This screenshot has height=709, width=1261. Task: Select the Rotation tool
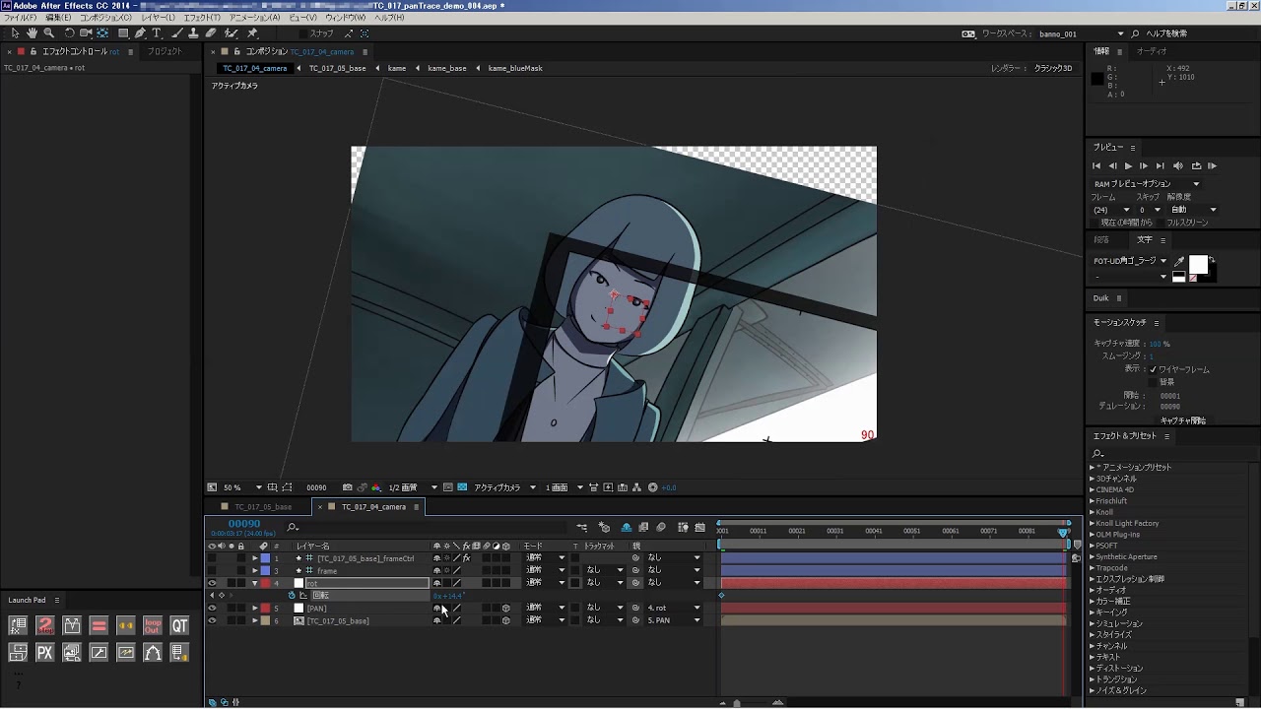(69, 33)
